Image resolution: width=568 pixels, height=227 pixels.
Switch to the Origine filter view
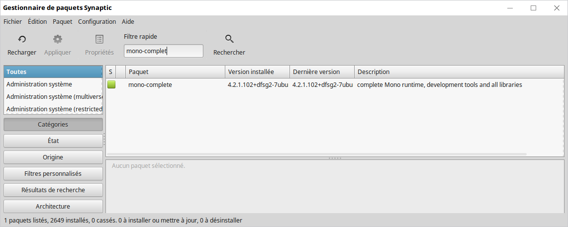53,157
